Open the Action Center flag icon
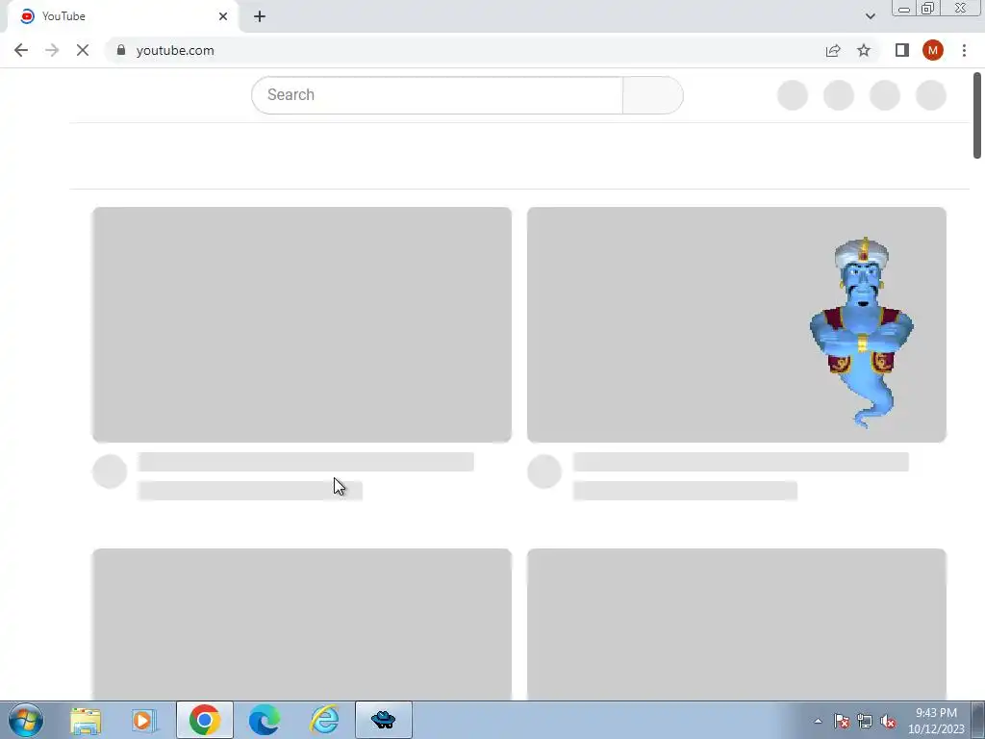985x739 pixels. point(842,721)
